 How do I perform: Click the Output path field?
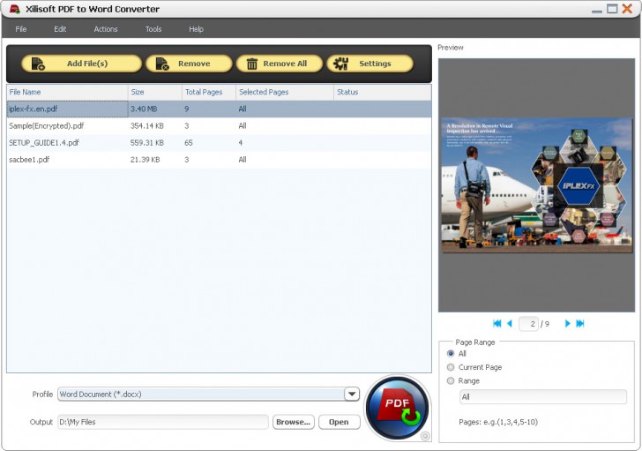163,422
